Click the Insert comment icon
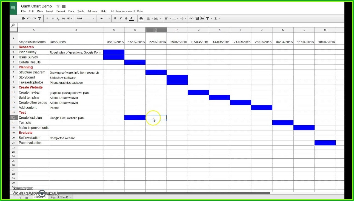 (197, 18)
